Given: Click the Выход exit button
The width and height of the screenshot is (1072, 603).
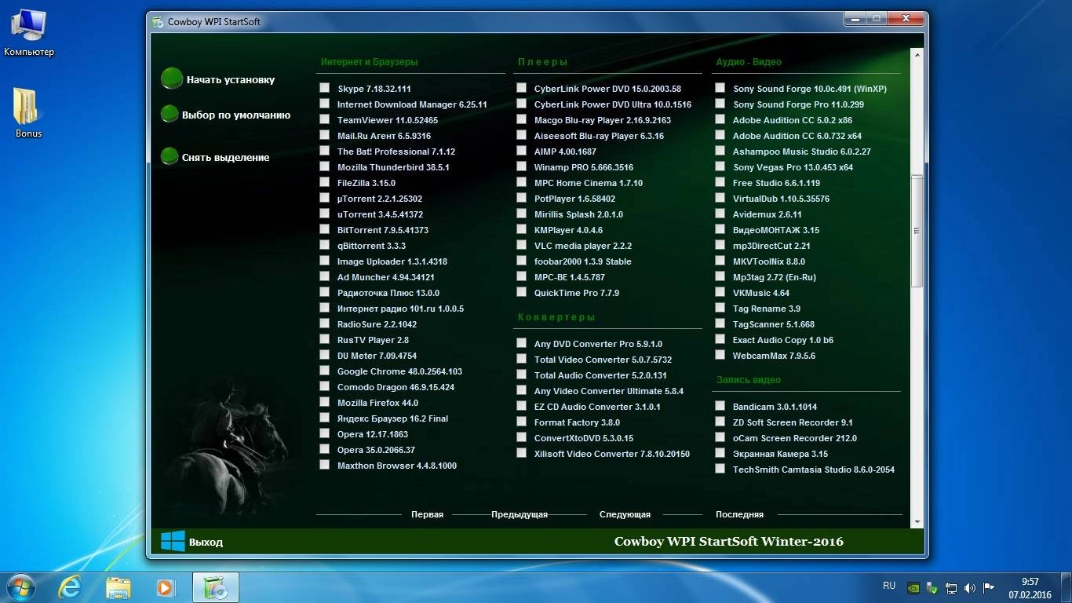Looking at the screenshot, I should pos(206,542).
